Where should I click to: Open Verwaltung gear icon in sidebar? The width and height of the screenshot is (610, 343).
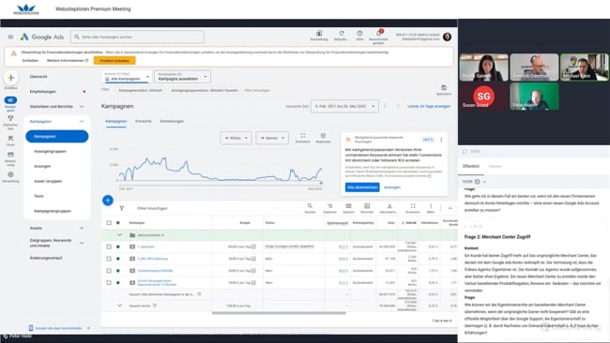10,174
